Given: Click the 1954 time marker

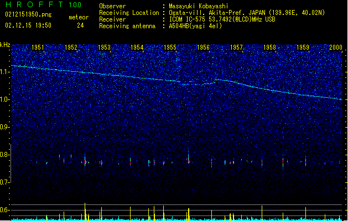Looking at the screenshot, I should tap(137, 48).
